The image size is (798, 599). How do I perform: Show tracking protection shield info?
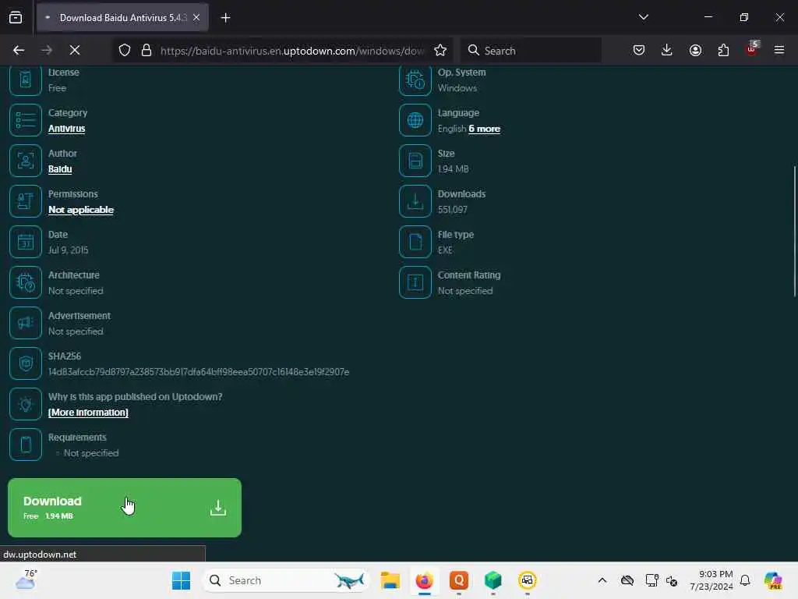click(x=125, y=50)
